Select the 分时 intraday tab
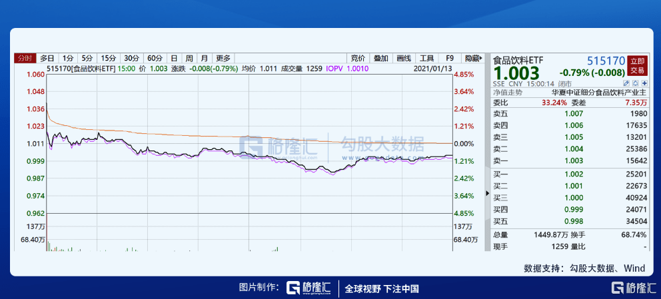 (x=25, y=58)
